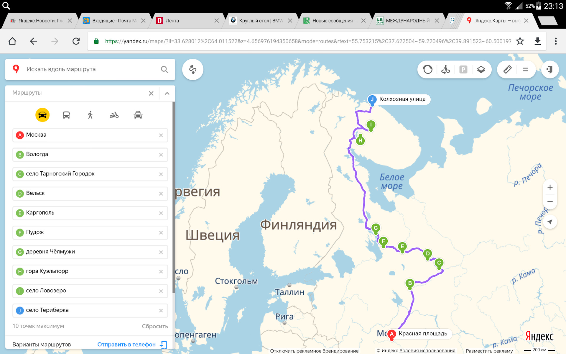The width and height of the screenshot is (566, 354).
Task: Select the taxi route mode icon
Action: coord(138,115)
